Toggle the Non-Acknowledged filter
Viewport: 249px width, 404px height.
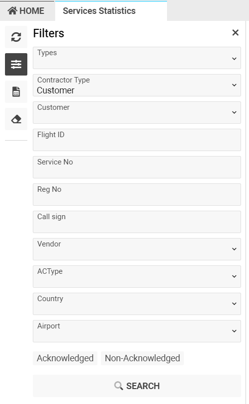(x=142, y=358)
